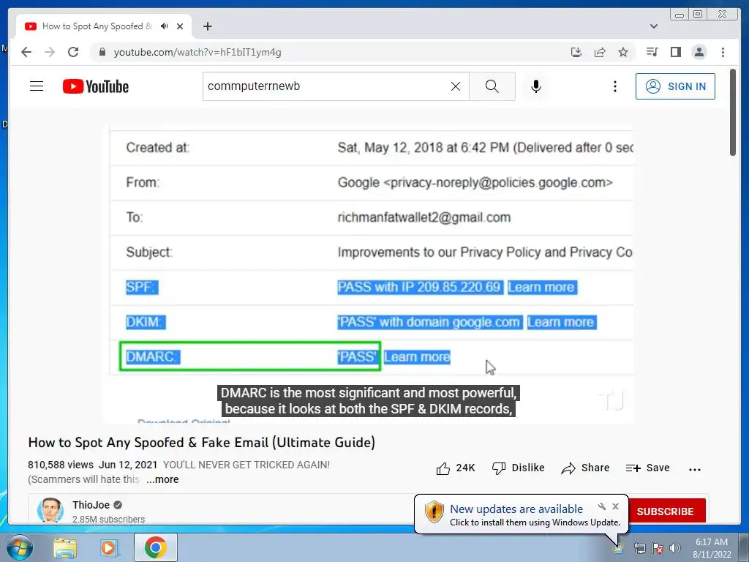The width and height of the screenshot is (749, 562).
Task: Click the page vertical scrollbar thumb
Action: click(733, 112)
